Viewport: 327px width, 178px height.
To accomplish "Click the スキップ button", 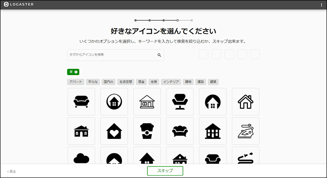I will (165, 171).
